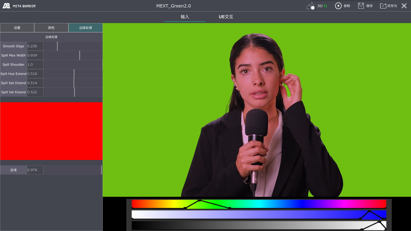Viewport: 411px width, 231px height.
Task: Adjust the Spill Hue Extend slider
Action: (73, 74)
